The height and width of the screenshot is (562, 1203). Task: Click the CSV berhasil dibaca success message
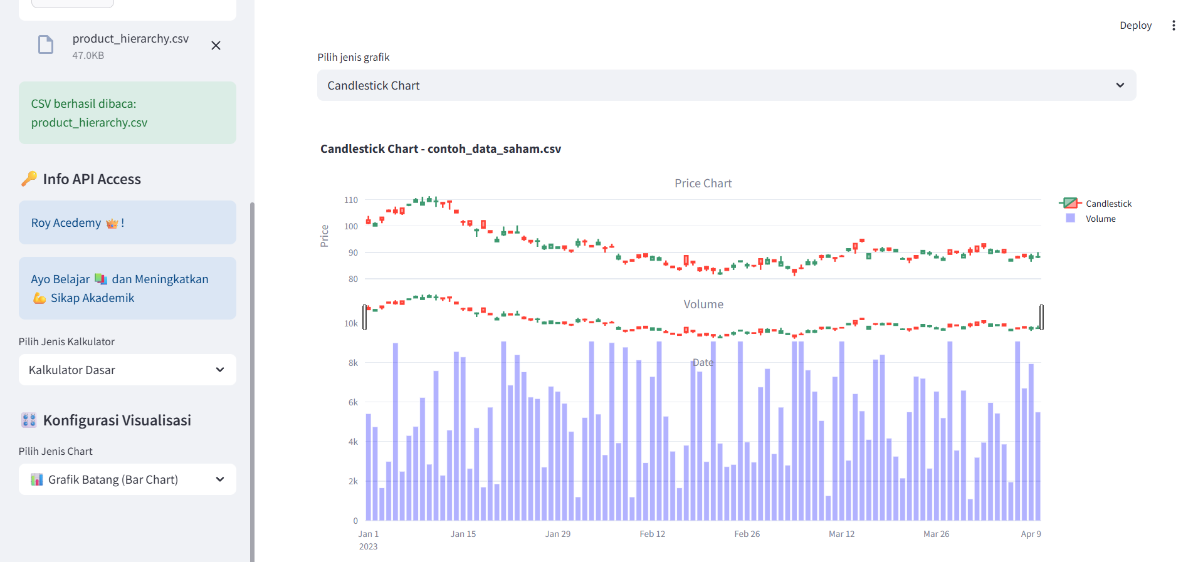click(x=127, y=113)
